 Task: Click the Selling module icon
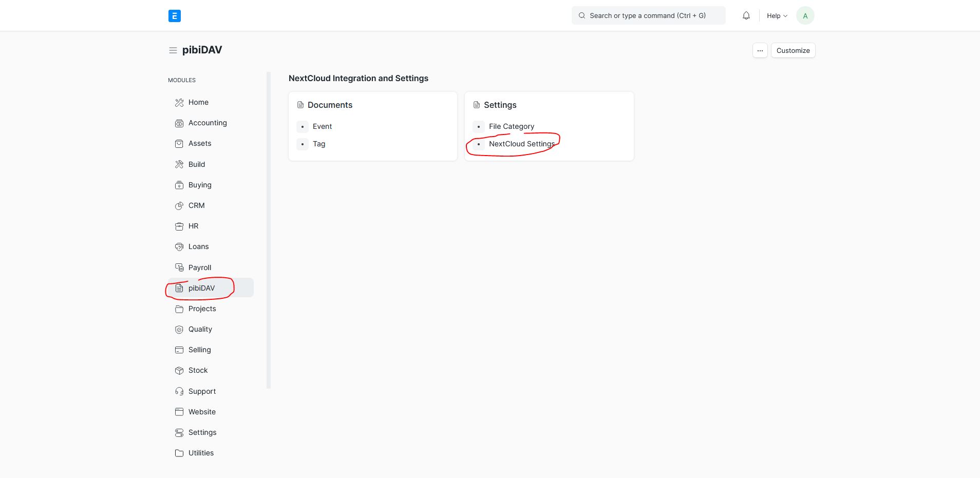[179, 350]
